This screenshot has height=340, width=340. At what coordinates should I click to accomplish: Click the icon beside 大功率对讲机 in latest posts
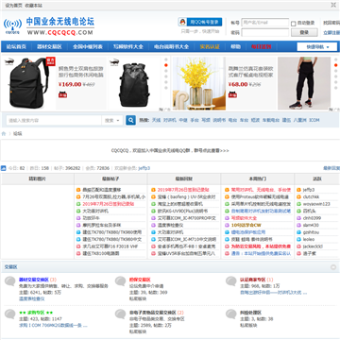tap(78, 211)
